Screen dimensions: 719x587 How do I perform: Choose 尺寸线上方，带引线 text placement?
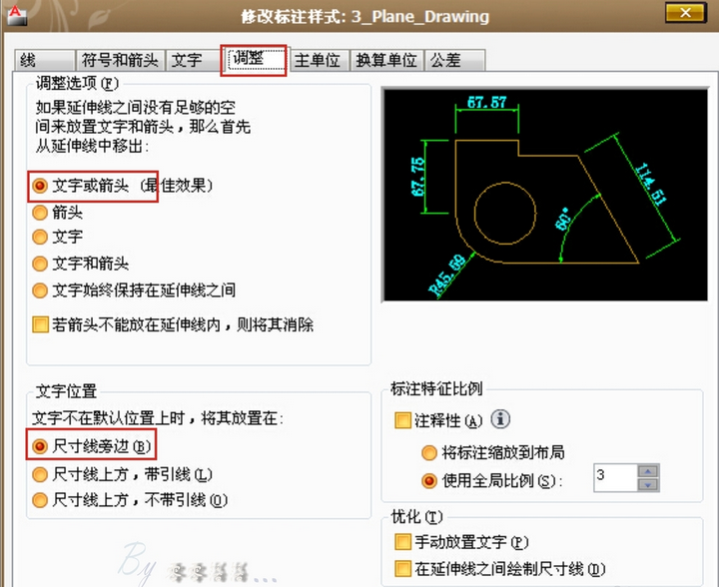(x=40, y=474)
